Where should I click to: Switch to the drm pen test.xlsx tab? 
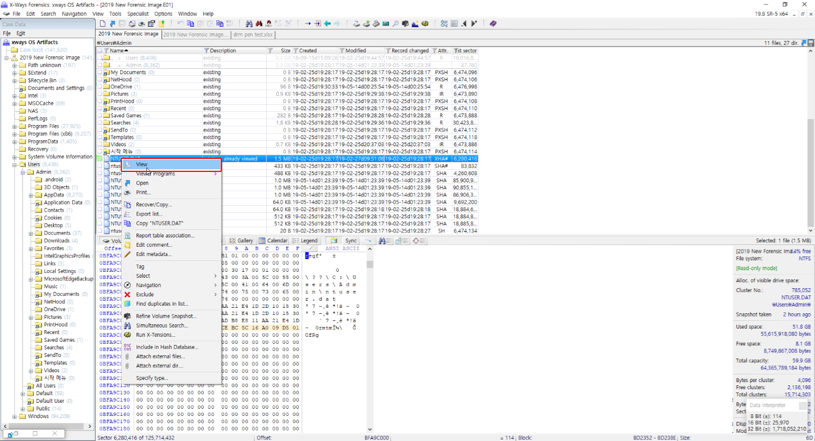(x=252, y=34)
